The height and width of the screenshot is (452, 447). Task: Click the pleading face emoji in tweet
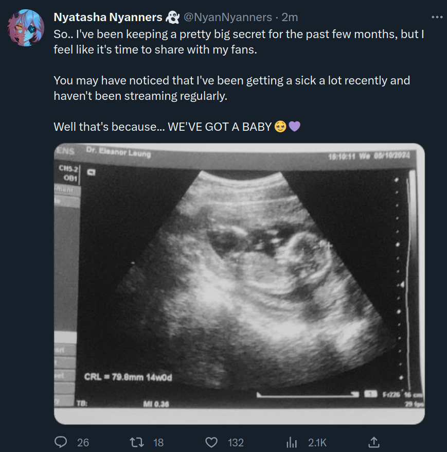(x=280, y=127)
